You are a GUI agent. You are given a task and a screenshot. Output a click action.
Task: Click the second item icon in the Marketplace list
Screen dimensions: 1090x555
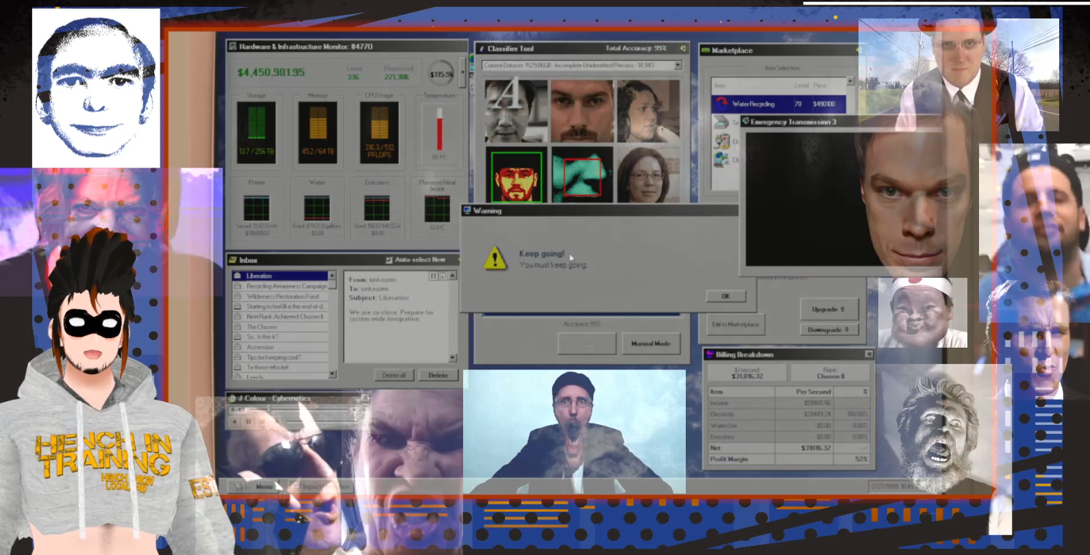pyautogui.click(x=721, y=122)
